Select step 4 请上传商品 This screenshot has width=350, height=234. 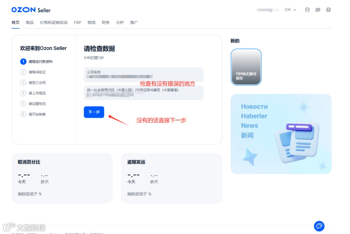click(33, 93)
